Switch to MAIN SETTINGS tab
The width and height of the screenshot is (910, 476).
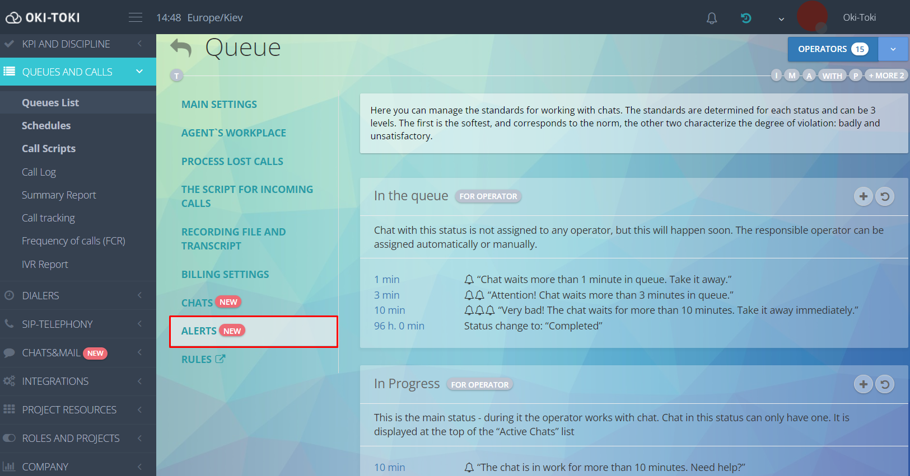point(219,104)
